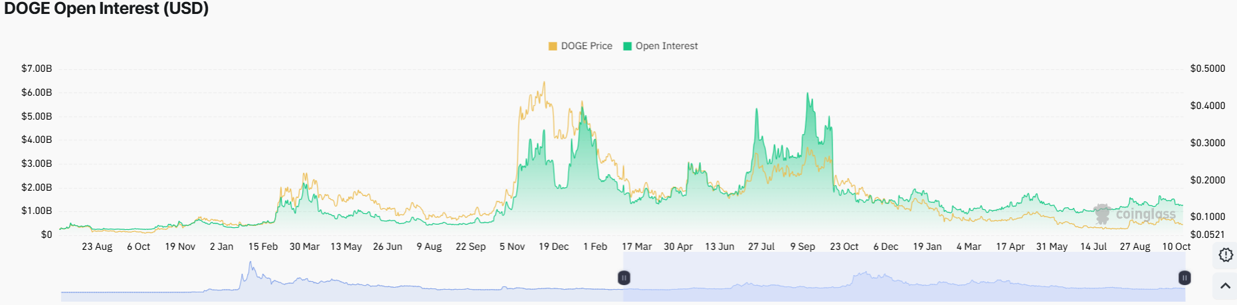The height and width of the screenshot is (305, 1237).
Task: Click the 31 May date label
Action: (1052, 247)
